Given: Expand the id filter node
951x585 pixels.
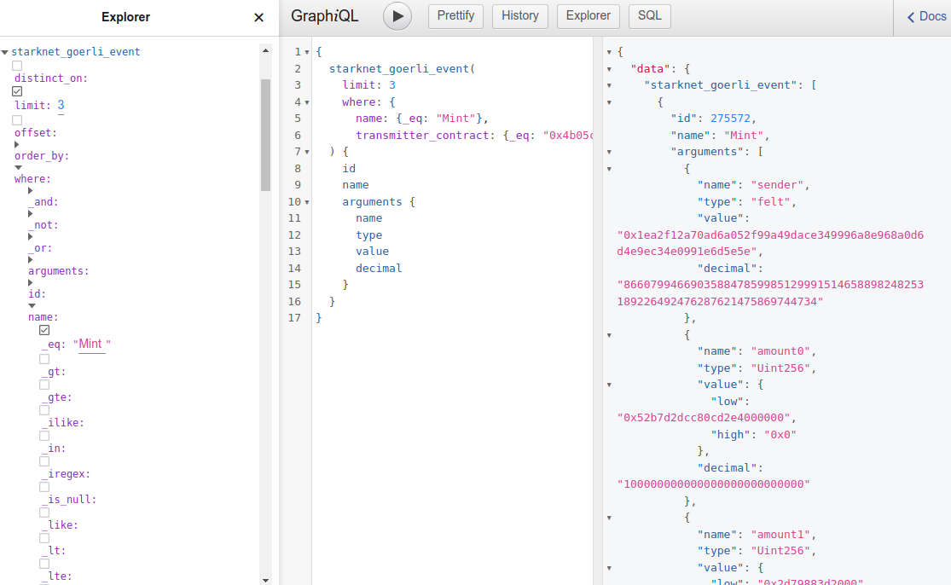Looking at the screenshot, I should point(31,283).
